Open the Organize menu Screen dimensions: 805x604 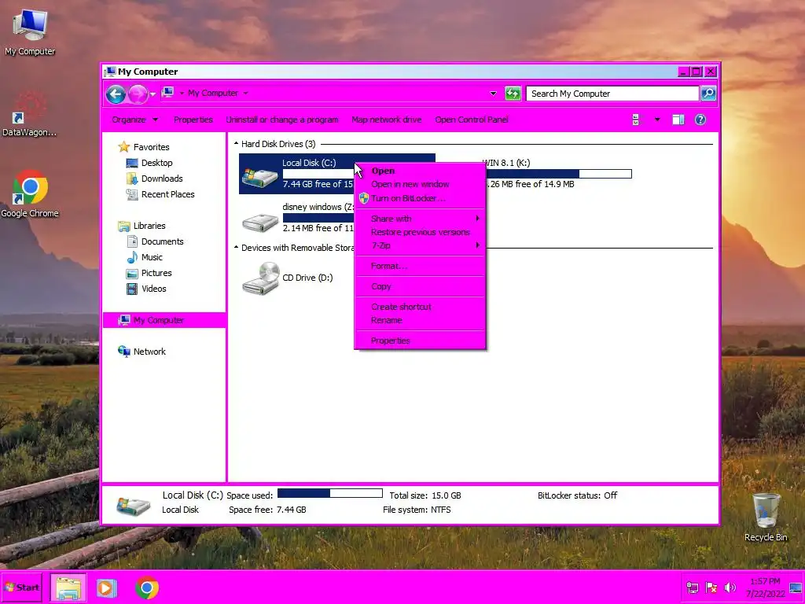[134, 120]
